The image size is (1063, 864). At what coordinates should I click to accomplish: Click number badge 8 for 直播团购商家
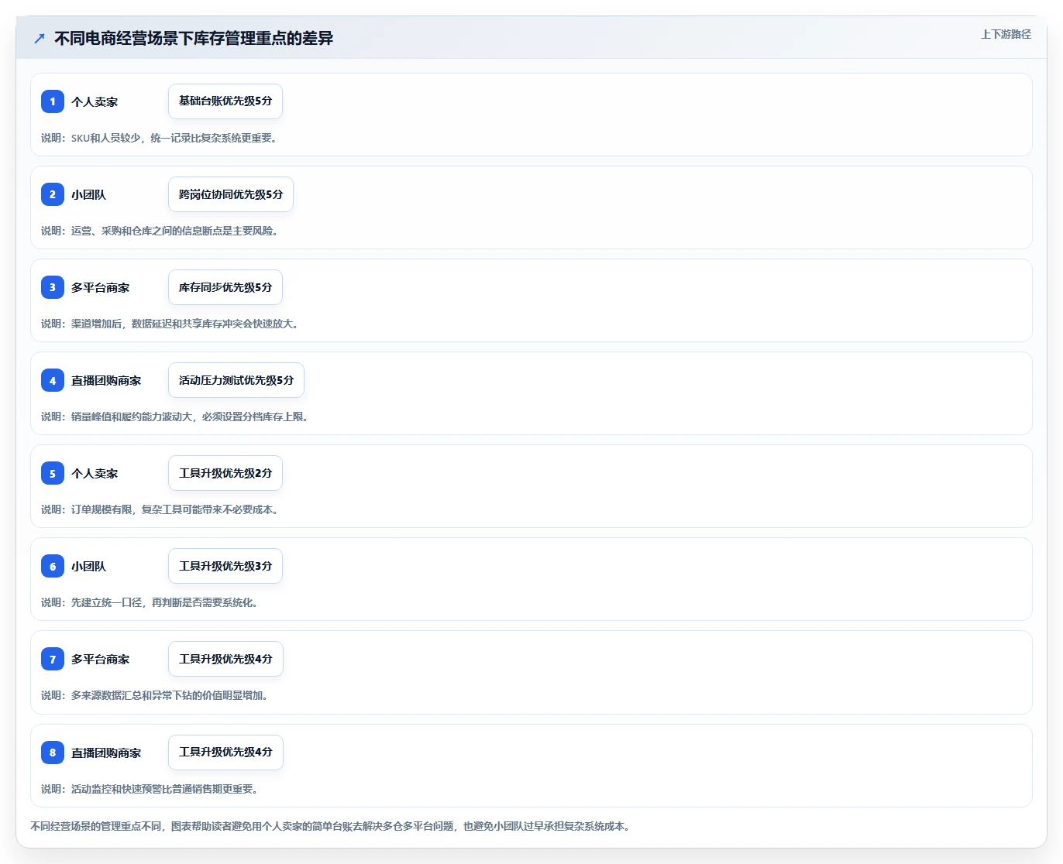[x=53, y=753]
